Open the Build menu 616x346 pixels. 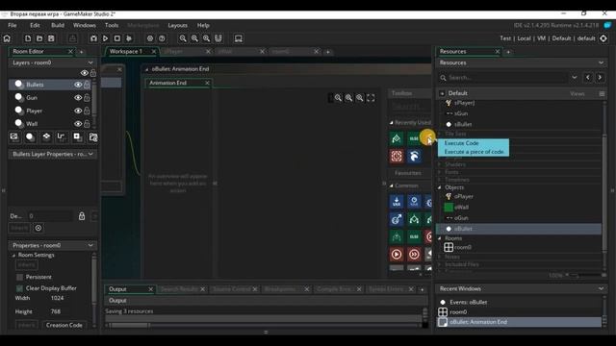(x=58, y=25)
